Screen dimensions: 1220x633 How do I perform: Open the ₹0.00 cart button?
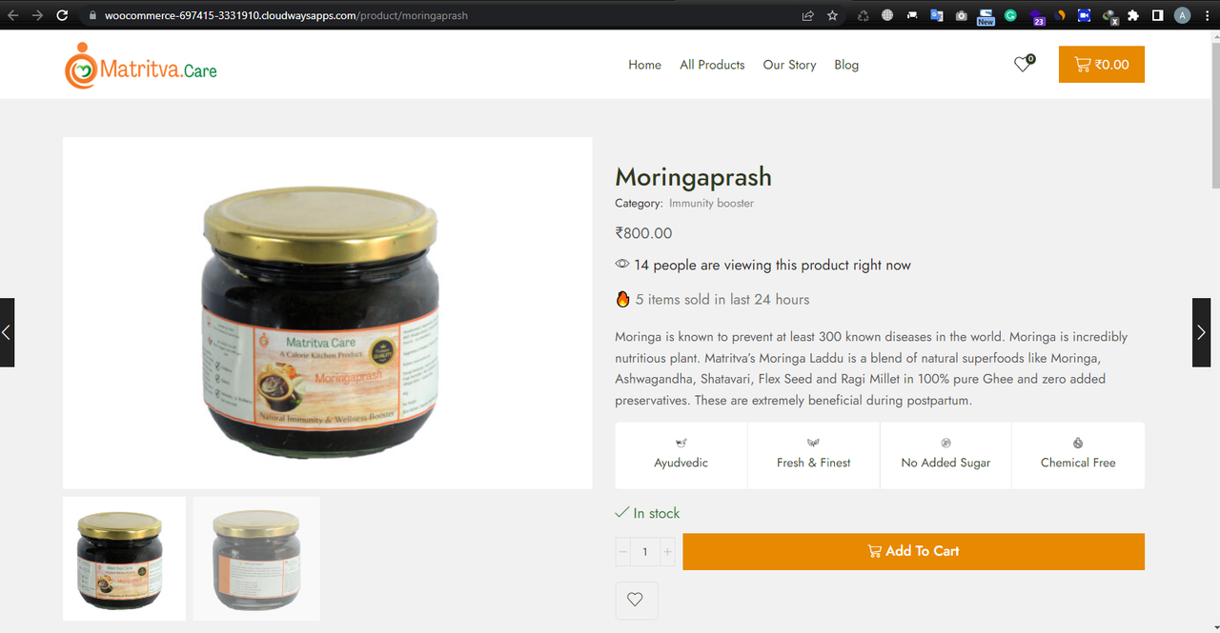pos(1101,65)
